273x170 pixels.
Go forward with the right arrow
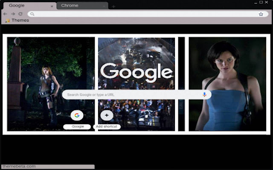[x=13, y=14]
